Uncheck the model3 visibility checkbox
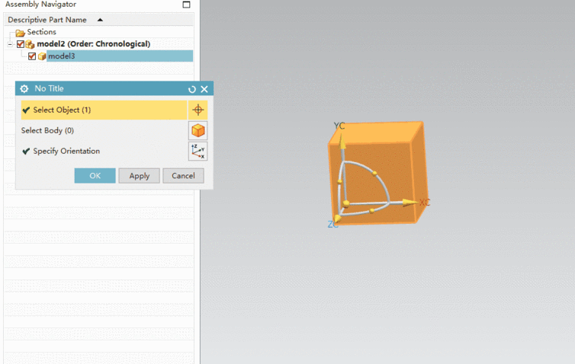 [x=32, y=56]
